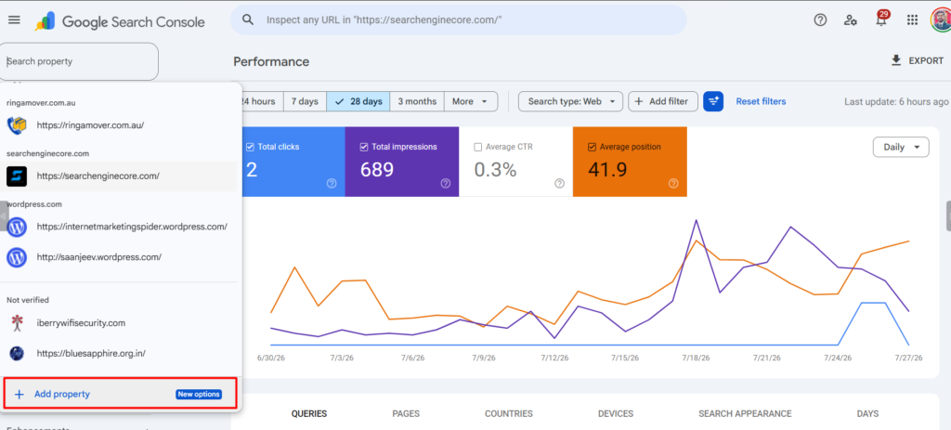Image resolution: width=951 pixels, height=430 pixels.
Task: Click the bluesapphire.org.in favicon
Action: point(17,353)
